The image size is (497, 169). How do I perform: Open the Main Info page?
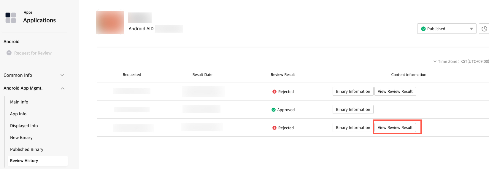[x=19, y=102]
